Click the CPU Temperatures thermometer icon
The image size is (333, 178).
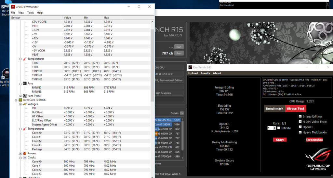coord(25,129)
